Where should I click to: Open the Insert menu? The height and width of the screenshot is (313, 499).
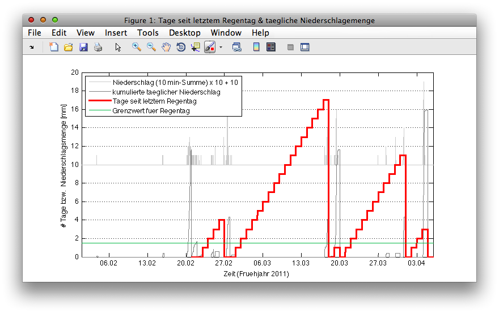tap(116, 33)
